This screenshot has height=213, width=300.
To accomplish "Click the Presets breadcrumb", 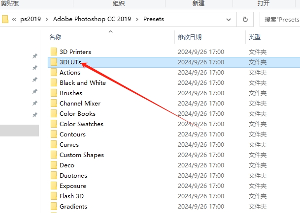I will (x=154, y=19).
